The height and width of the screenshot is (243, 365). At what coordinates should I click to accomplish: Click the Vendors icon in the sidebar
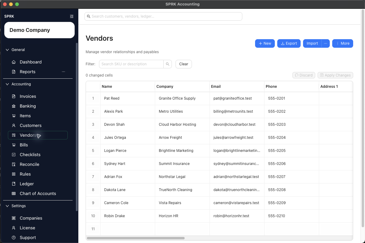[13, 135]
